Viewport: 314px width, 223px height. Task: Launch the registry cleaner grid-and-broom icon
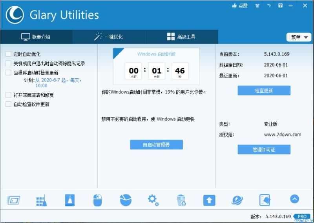[x=42, y=200]
